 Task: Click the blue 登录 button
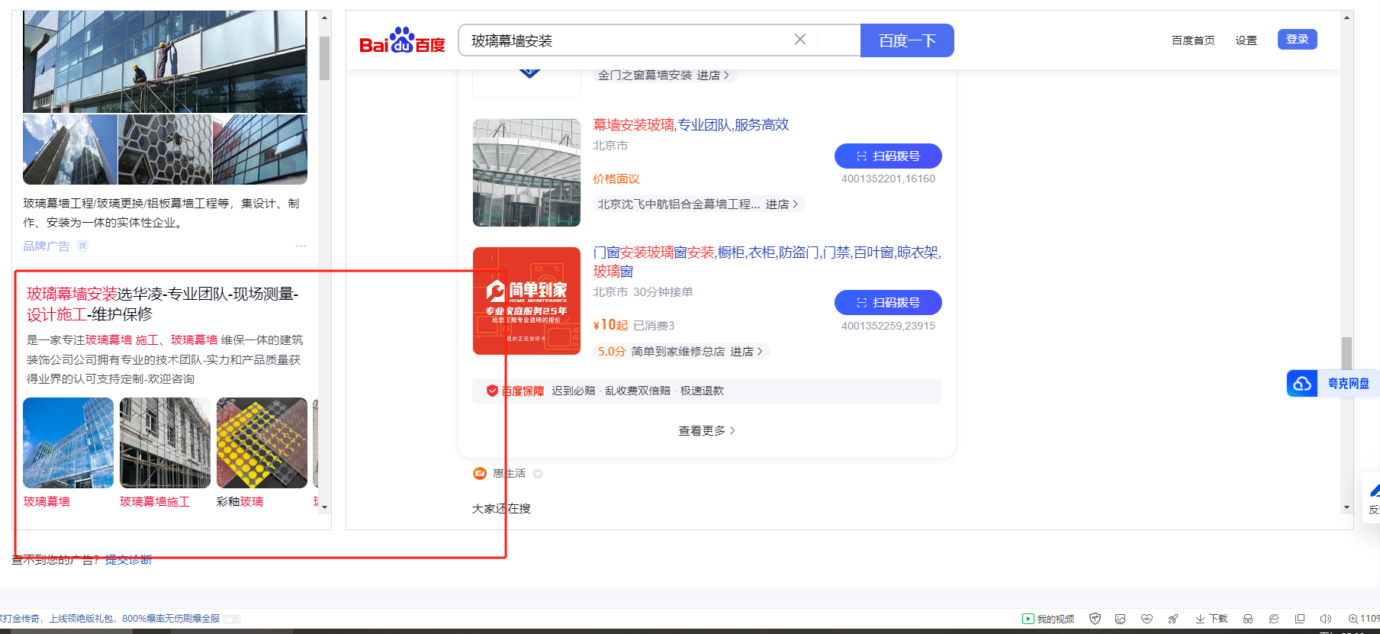click(x=1297, y=40)
